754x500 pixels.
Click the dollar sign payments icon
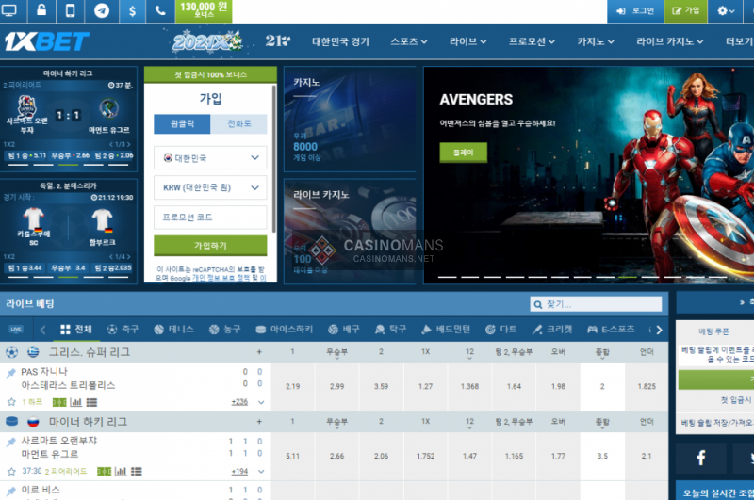tap(131, 10)
